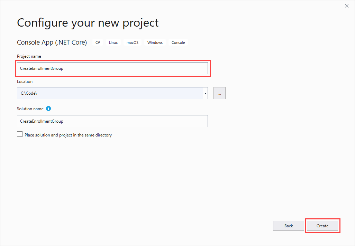Click the Linux platform tag
The height and width of the screenshot is (246, 355).
(113, 42)
